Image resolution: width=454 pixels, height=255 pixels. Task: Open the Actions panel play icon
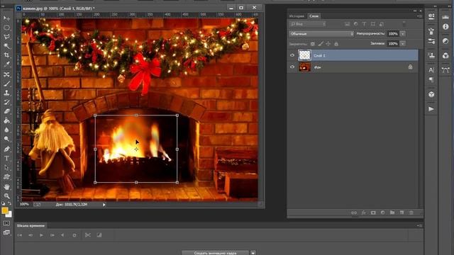[431, 109]
